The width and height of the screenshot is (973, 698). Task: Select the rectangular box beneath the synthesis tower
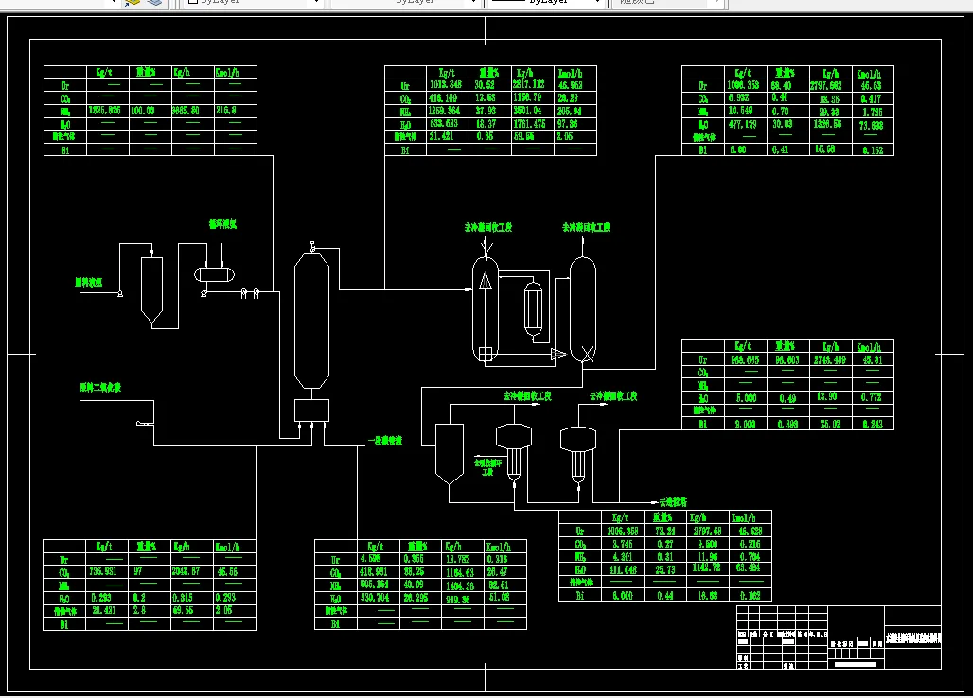point(311,411)
